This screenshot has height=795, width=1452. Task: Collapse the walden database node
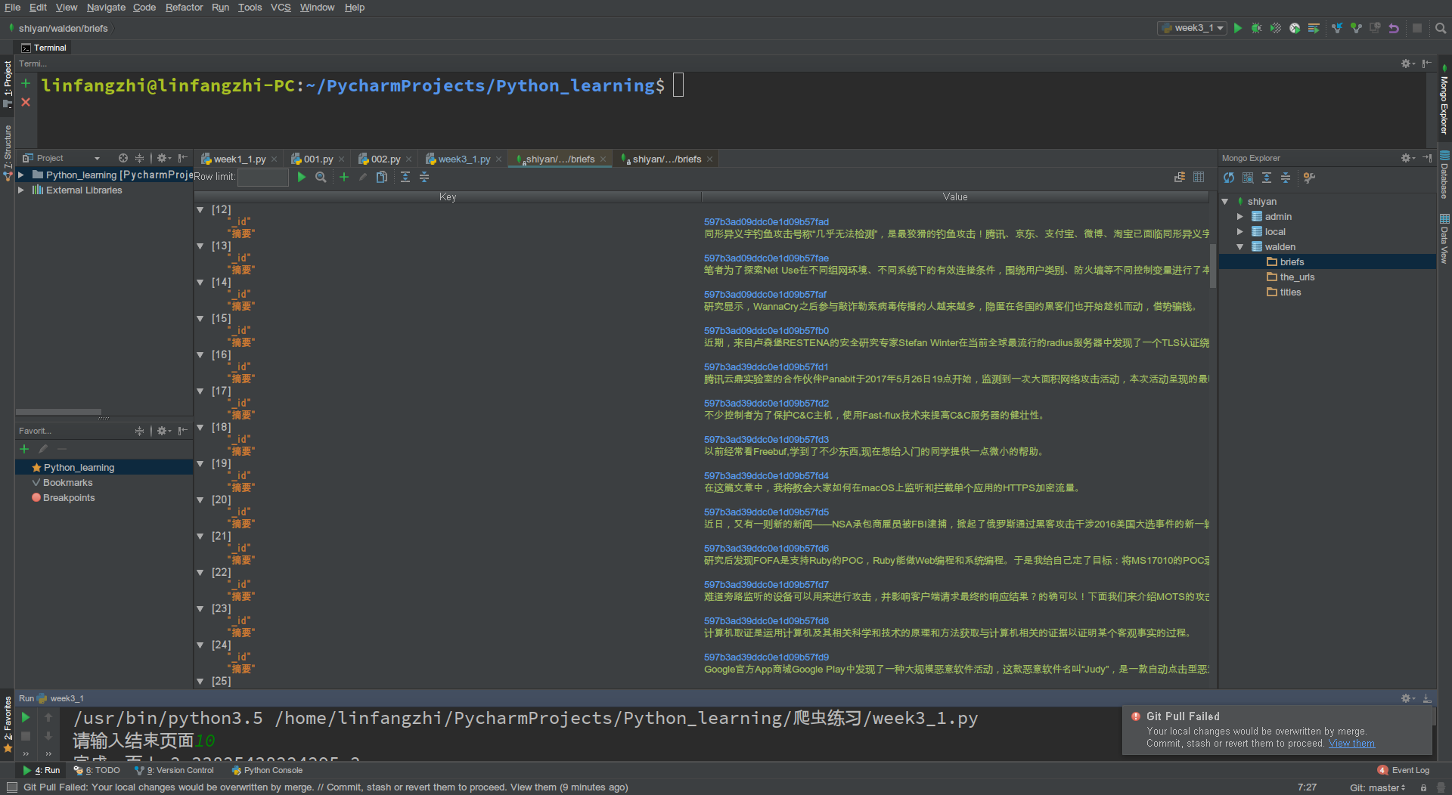click(1240, 246)
